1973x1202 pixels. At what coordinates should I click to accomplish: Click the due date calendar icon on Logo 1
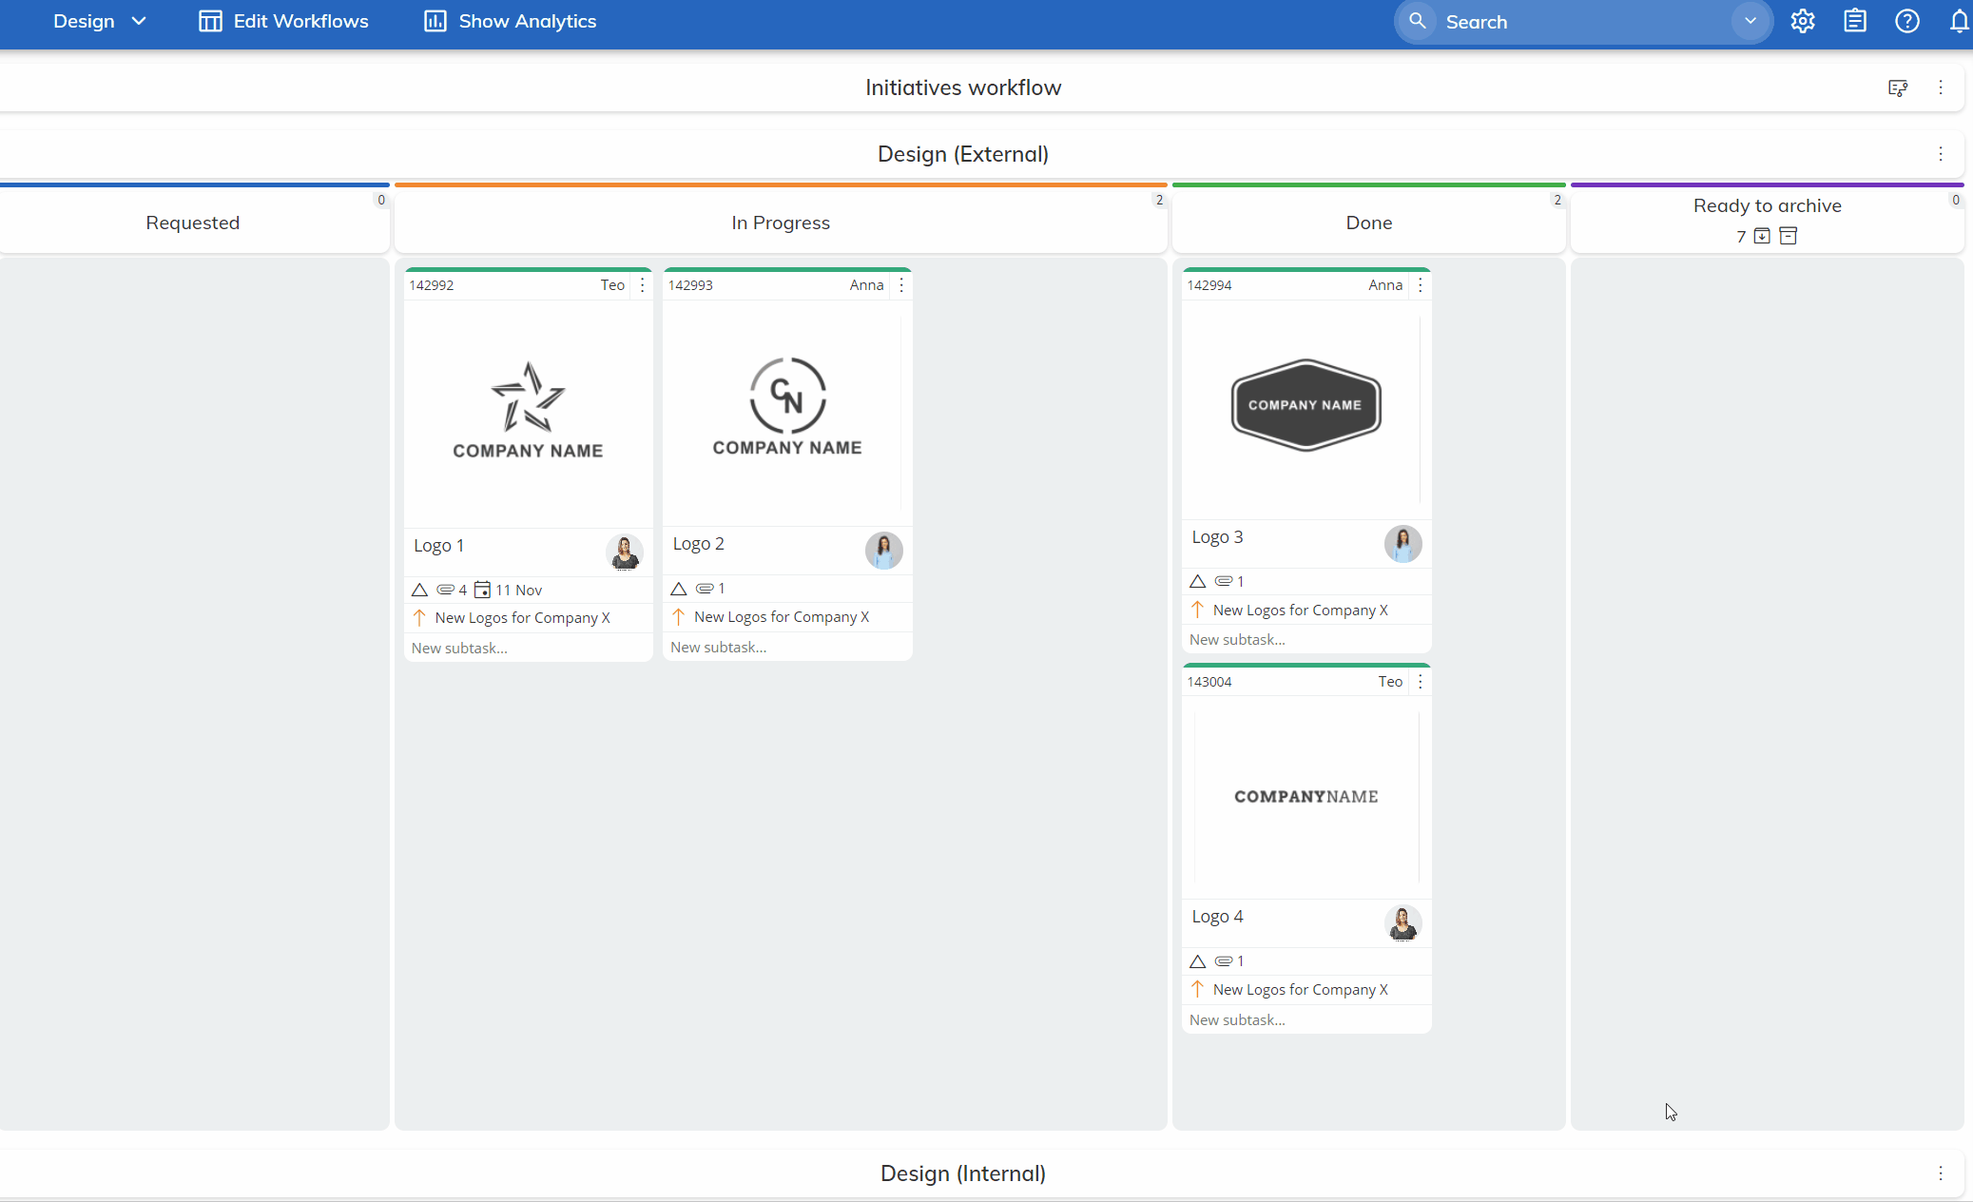pos(482,590)
